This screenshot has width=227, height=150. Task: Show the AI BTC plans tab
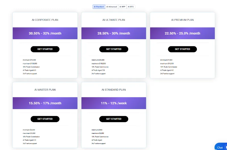[131, 7]
